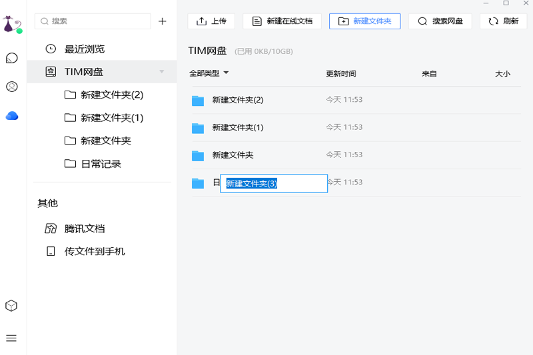
Task: Select the cloud drive icon in sidebar
Action: pyautogui.click(x=11, y=116)
